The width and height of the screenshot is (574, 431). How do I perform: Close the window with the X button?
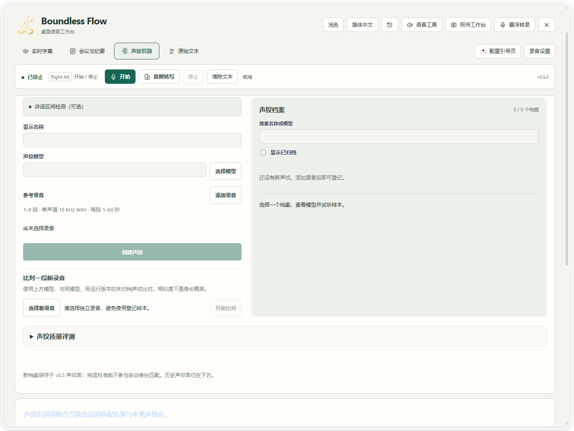click(x=546, y=25)
